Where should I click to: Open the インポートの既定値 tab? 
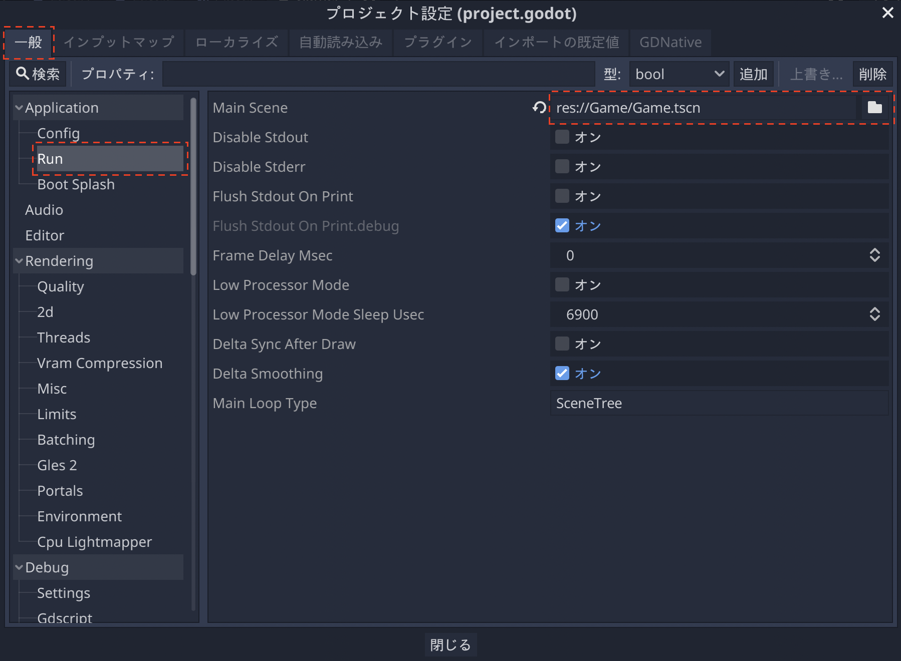point(556,43)
